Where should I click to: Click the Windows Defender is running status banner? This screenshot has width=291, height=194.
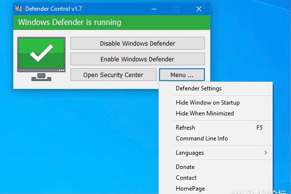click(x=112, y=23)
